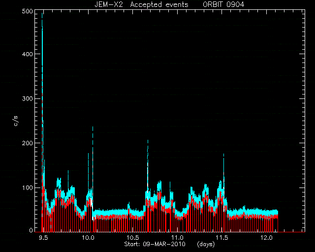The width and height of the screenshot is (315, 252).
Task: Click the 10.5 x-axis tick label
Action: 133,238
